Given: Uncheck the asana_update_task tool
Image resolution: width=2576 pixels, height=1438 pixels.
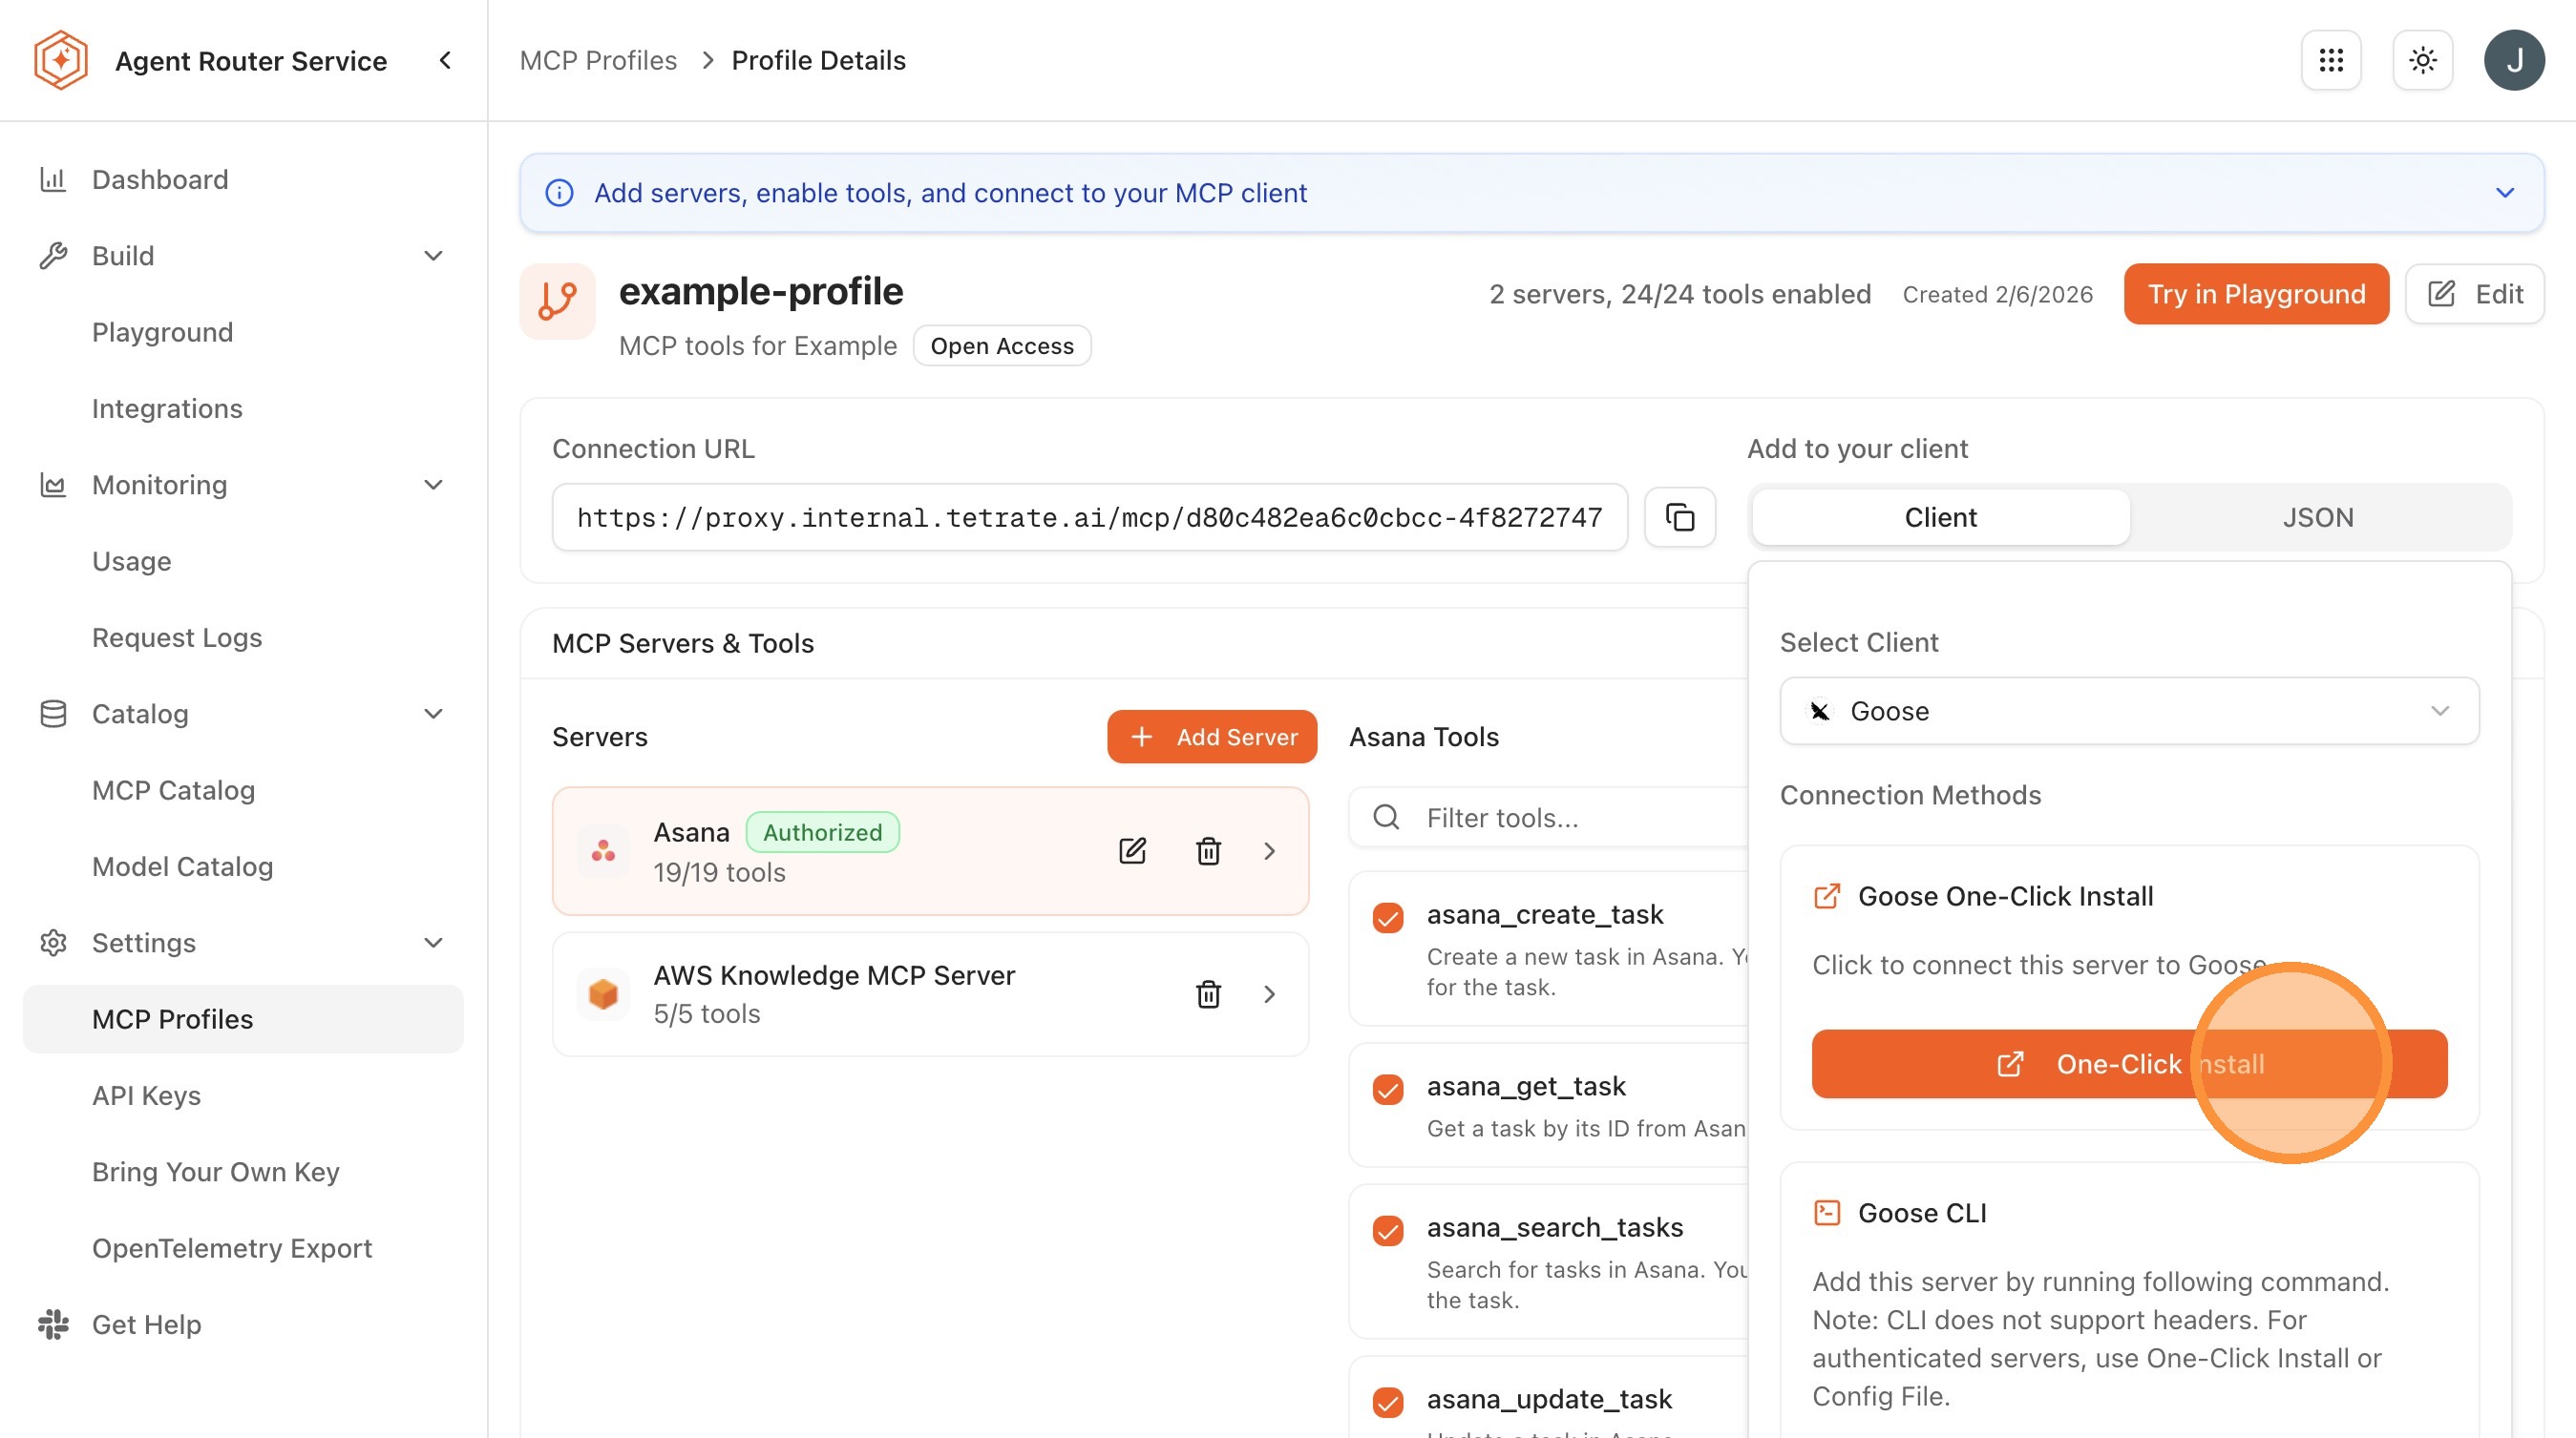Looking at the screenshot, I should tap(1388, 1401).
